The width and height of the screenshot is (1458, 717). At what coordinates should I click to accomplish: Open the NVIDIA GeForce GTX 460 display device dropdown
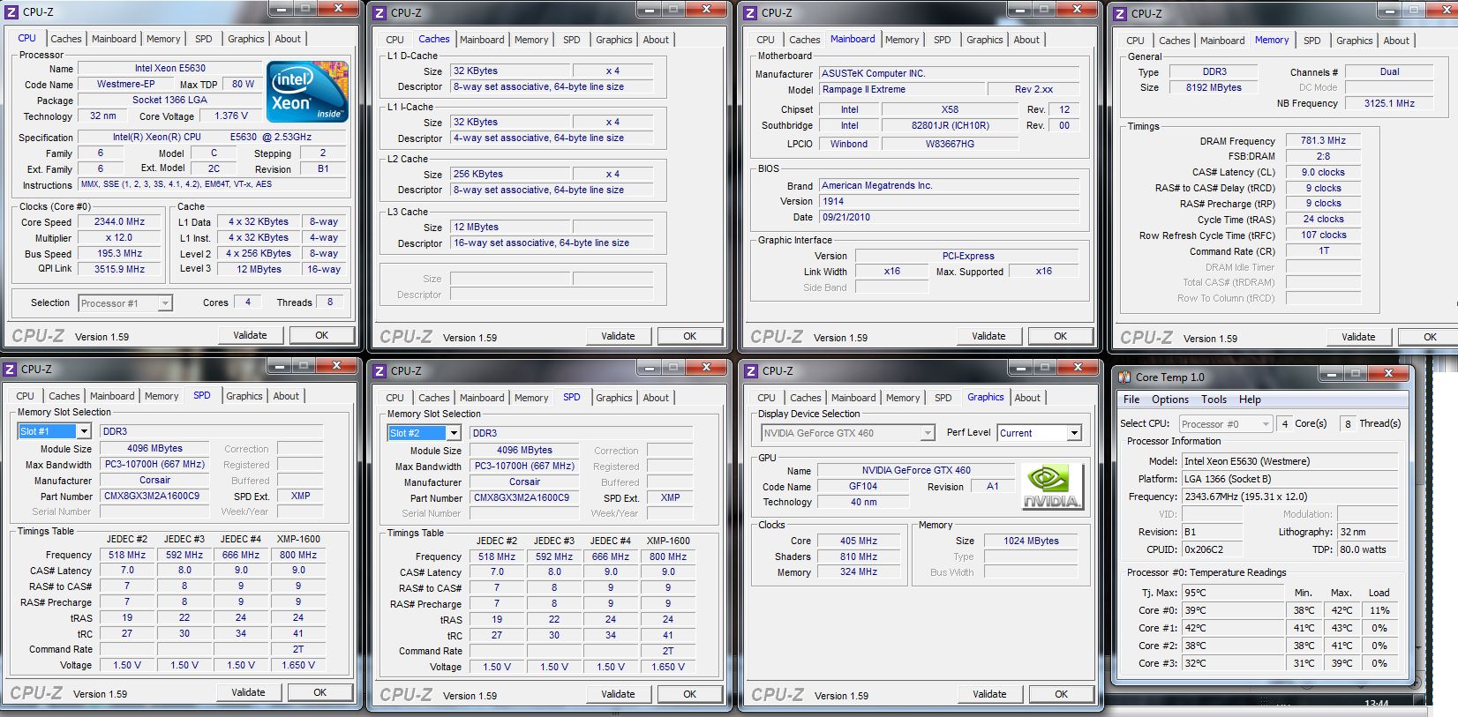[928, 433]
